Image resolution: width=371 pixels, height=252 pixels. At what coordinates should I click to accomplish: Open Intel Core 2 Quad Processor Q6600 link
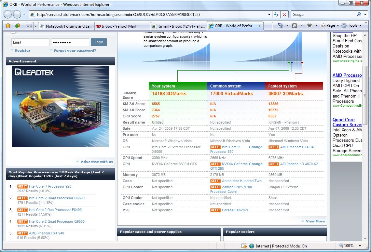(57, 198)
